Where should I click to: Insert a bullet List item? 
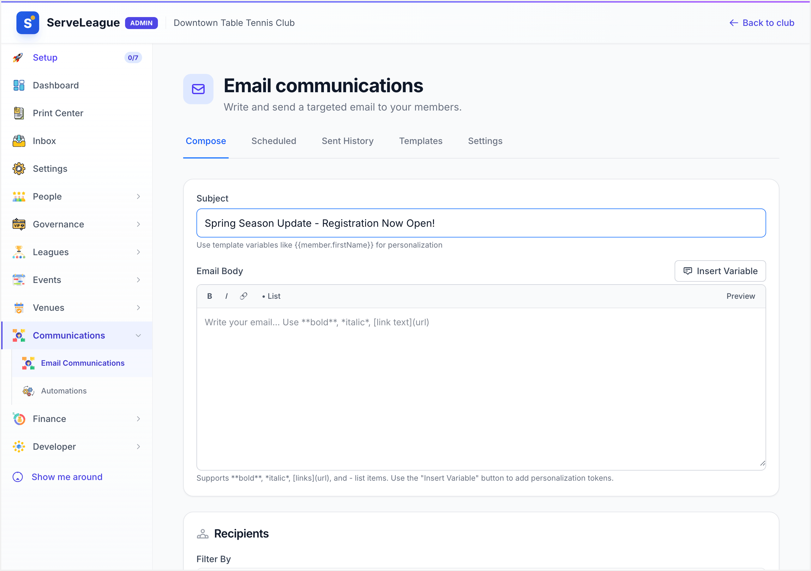pyautogui.click(x=271, y=296)
